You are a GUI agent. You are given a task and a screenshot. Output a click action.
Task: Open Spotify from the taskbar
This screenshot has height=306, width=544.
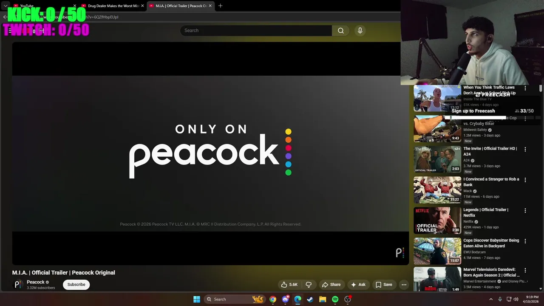pos(335,299)
